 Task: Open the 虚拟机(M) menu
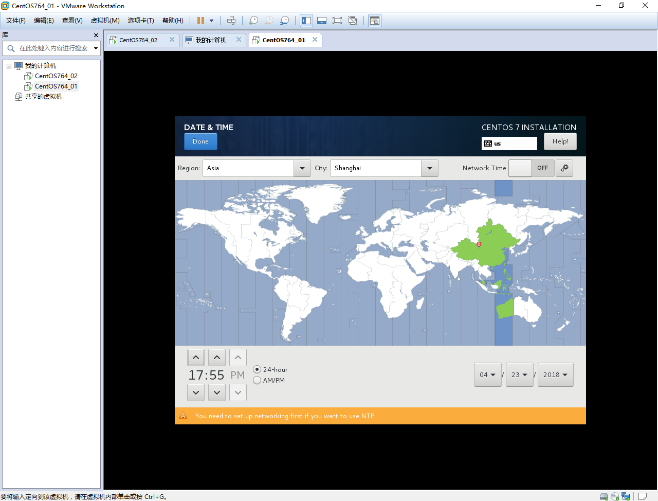click(105, 21)
